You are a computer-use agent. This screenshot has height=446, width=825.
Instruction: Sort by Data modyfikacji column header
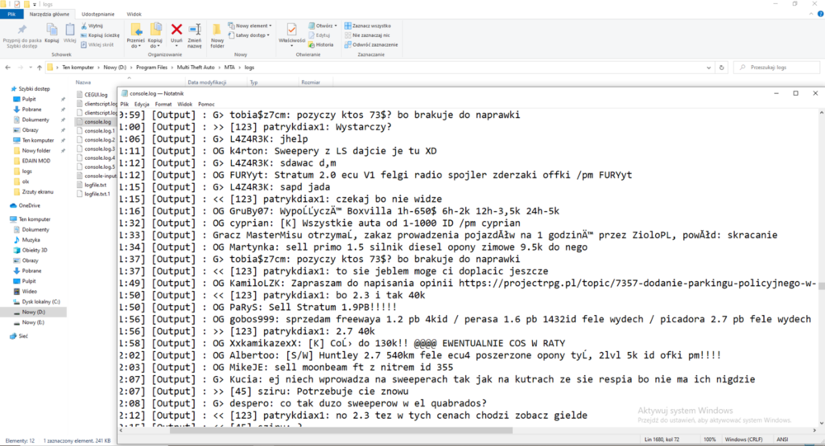pos(207,82)
